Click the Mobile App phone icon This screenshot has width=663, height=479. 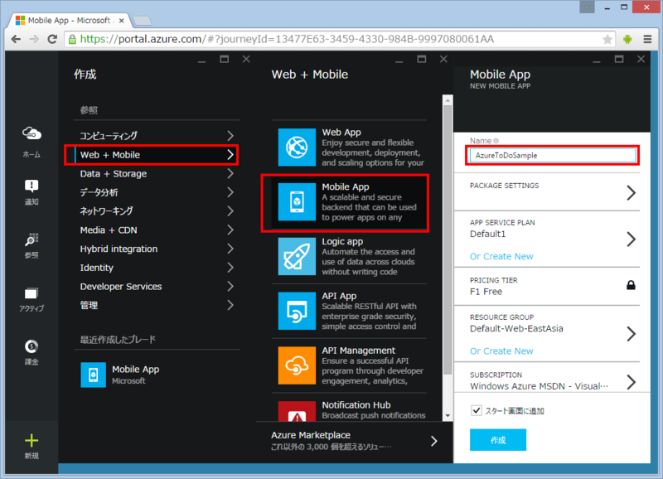coord(297,201)
